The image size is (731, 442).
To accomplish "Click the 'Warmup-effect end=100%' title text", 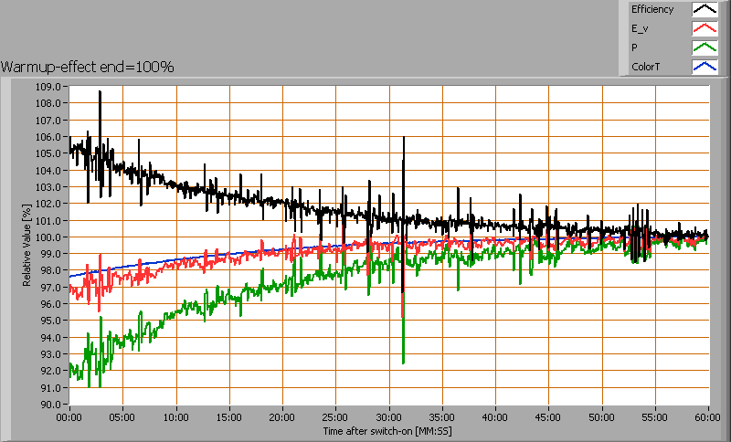I will (x=88, y=67).
